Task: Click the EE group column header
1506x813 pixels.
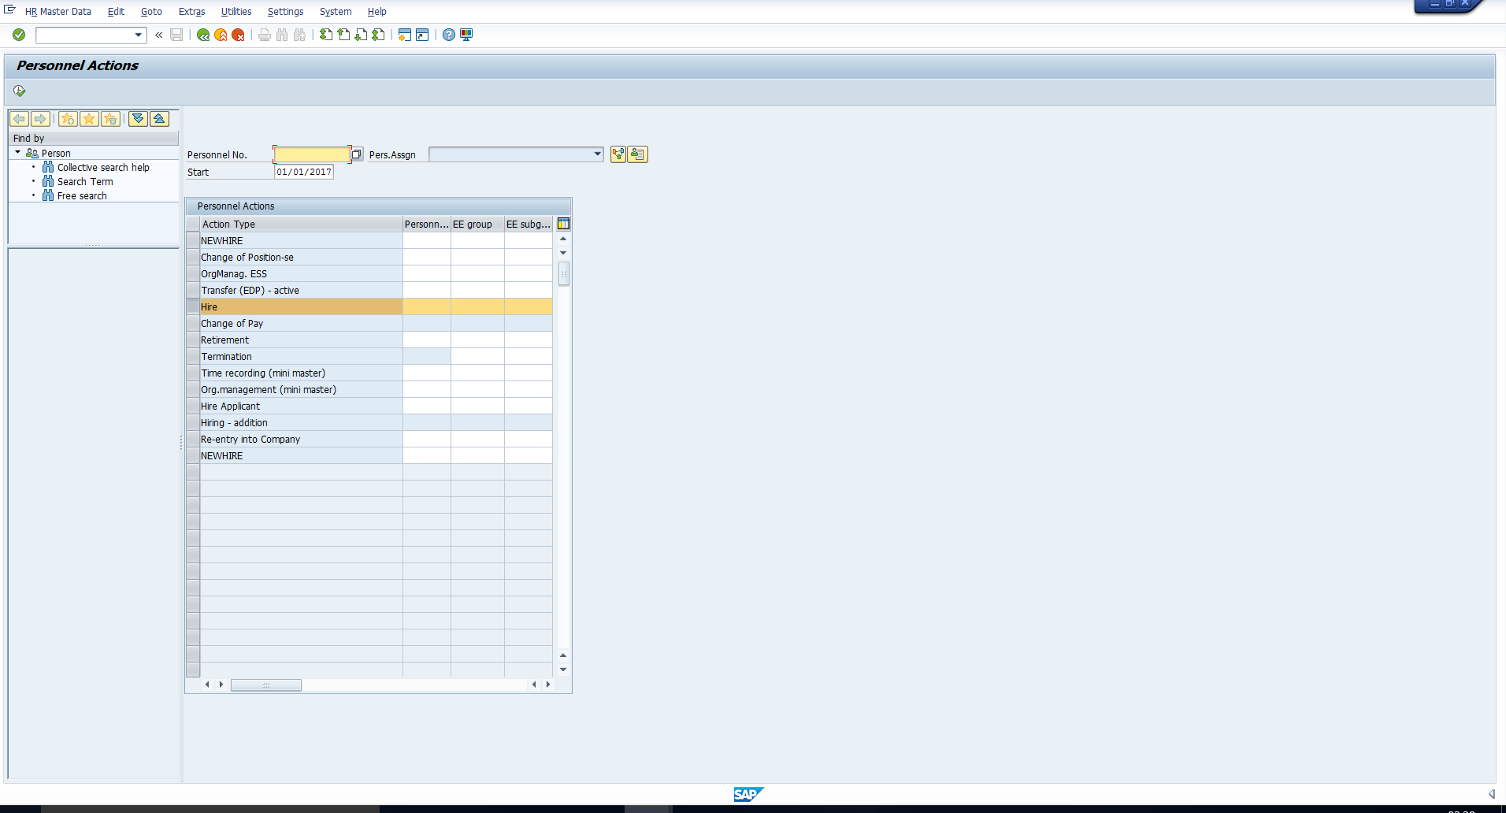Action: (477, 225)
